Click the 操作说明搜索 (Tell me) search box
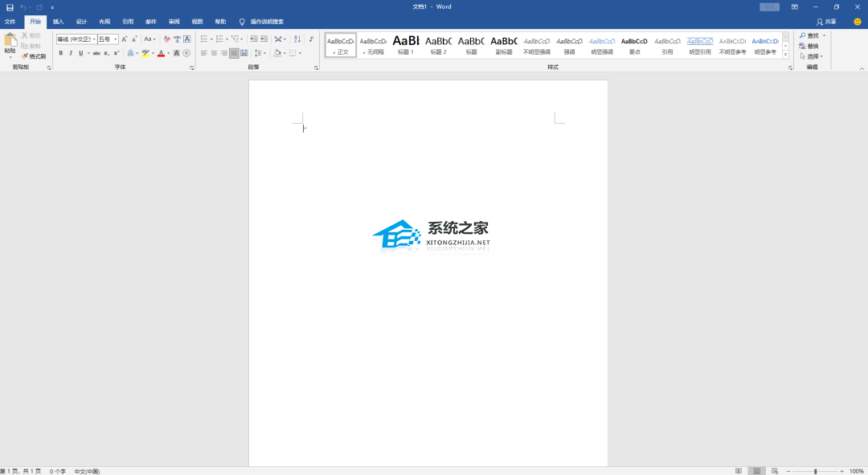 pos(267,22)
